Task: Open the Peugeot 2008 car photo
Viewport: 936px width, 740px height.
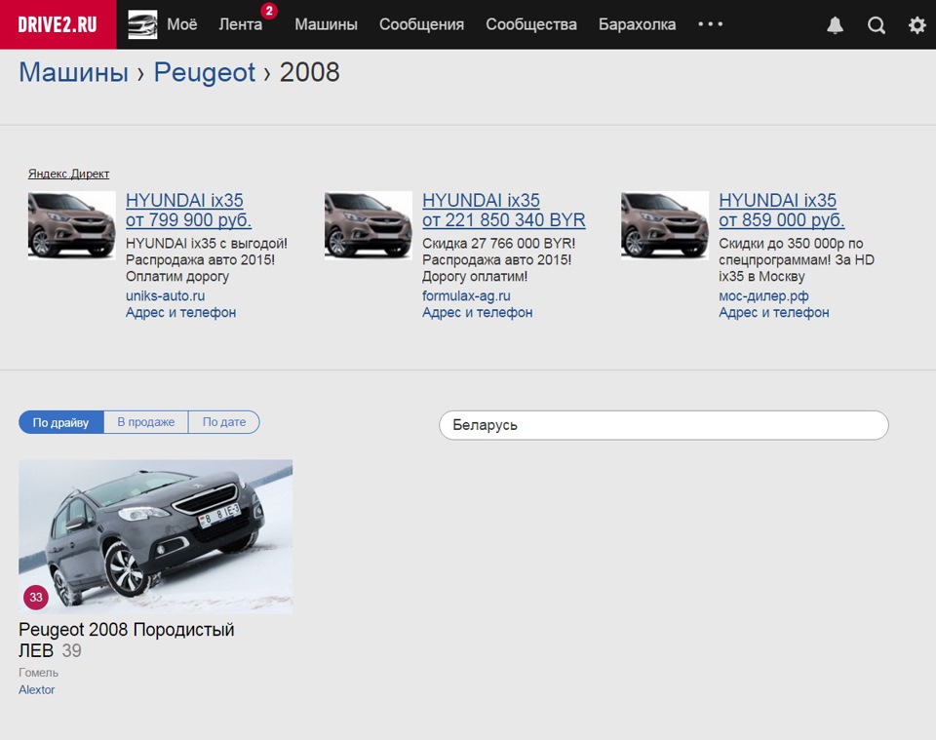Action: (x=156, y=536)
